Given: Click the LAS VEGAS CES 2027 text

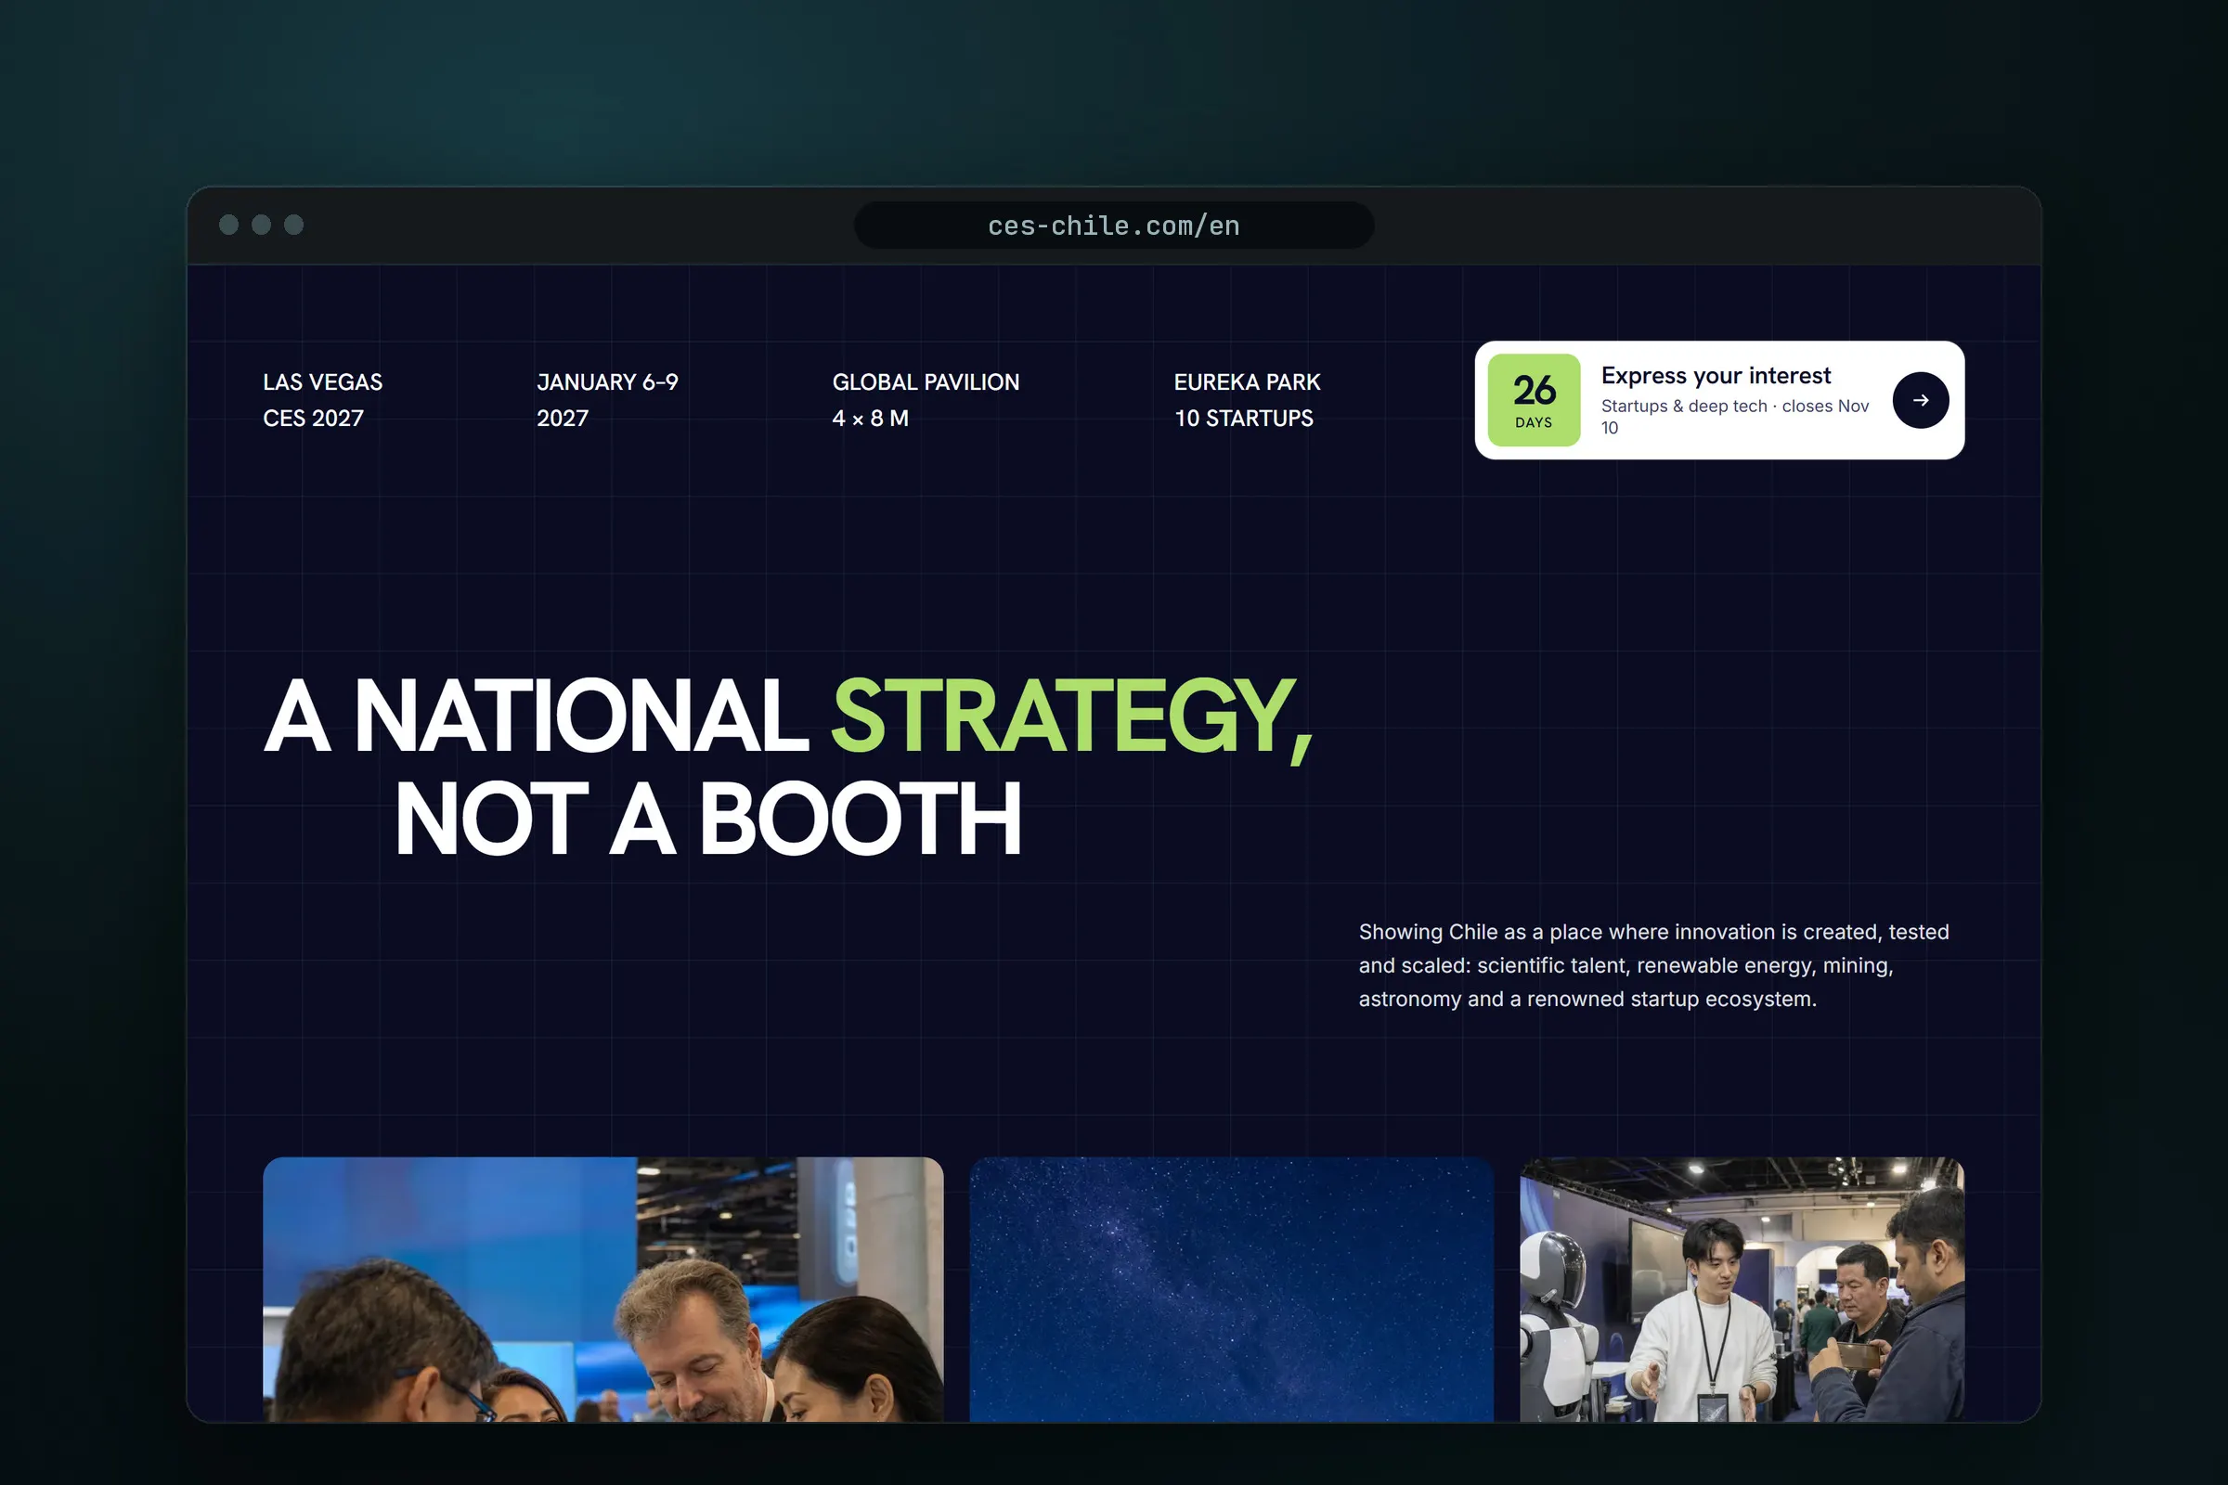Looking at the screenshot, I should click(x=323, y=400).
